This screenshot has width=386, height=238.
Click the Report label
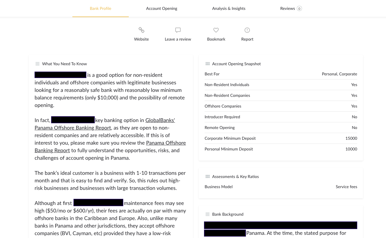[x=247, y=39]
